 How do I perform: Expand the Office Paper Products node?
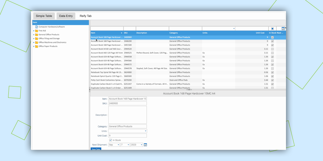click(x=34, y=46)
